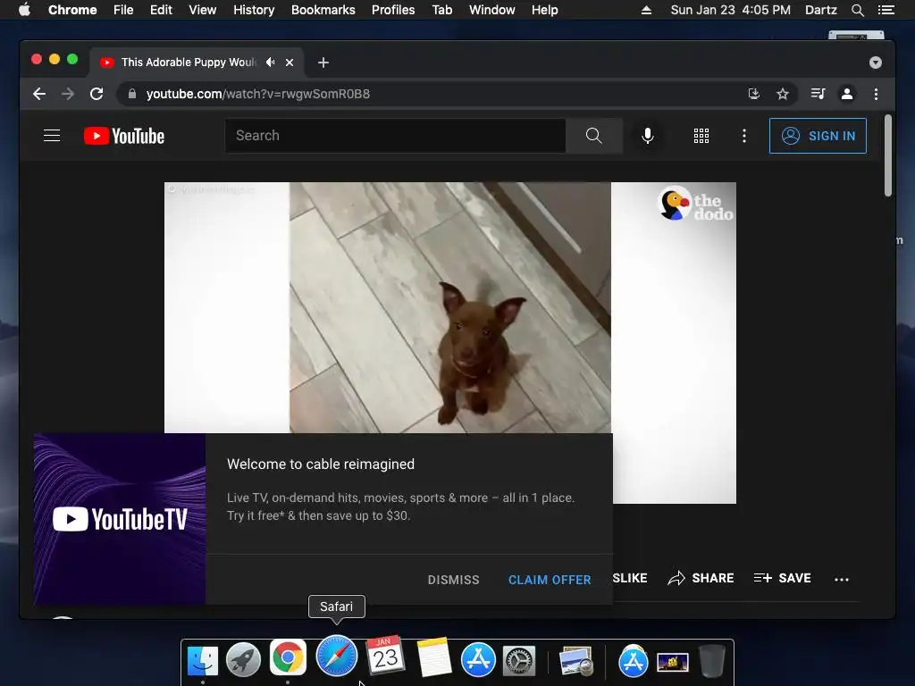Open YouTube settings three-dot menu
This screenshot has width=915, height=686.
(743, 136)
